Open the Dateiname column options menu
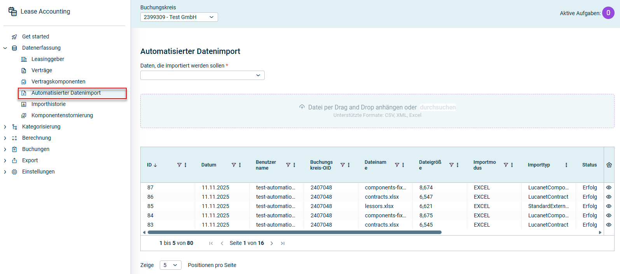 click(x=403, y=165)
